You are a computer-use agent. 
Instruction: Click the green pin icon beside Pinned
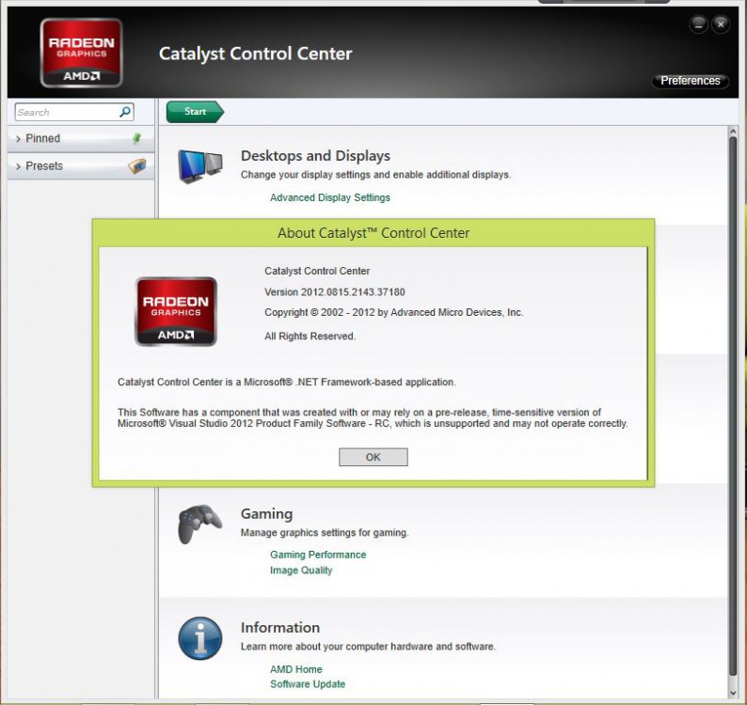tap(137, 138)
